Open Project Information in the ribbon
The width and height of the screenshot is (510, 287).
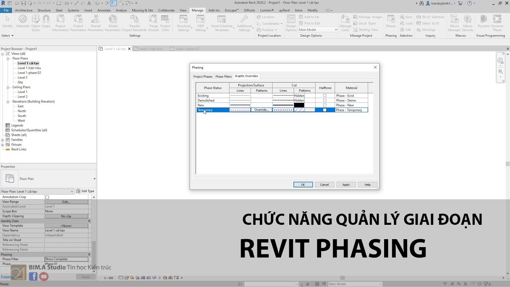[61, 23]
